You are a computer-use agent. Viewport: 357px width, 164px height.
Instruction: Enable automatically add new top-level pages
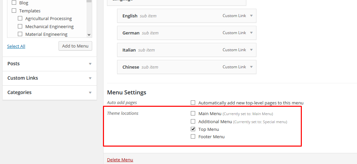(x=193, y=103)
